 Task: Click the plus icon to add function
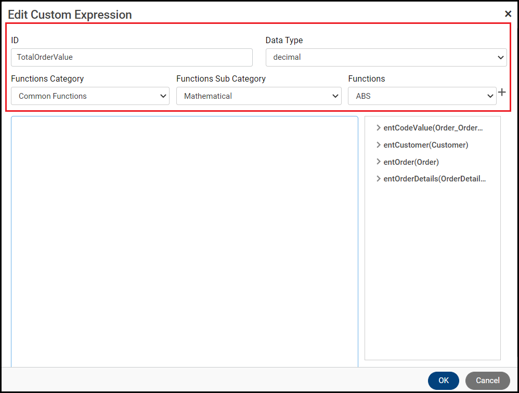coord(502,93)
